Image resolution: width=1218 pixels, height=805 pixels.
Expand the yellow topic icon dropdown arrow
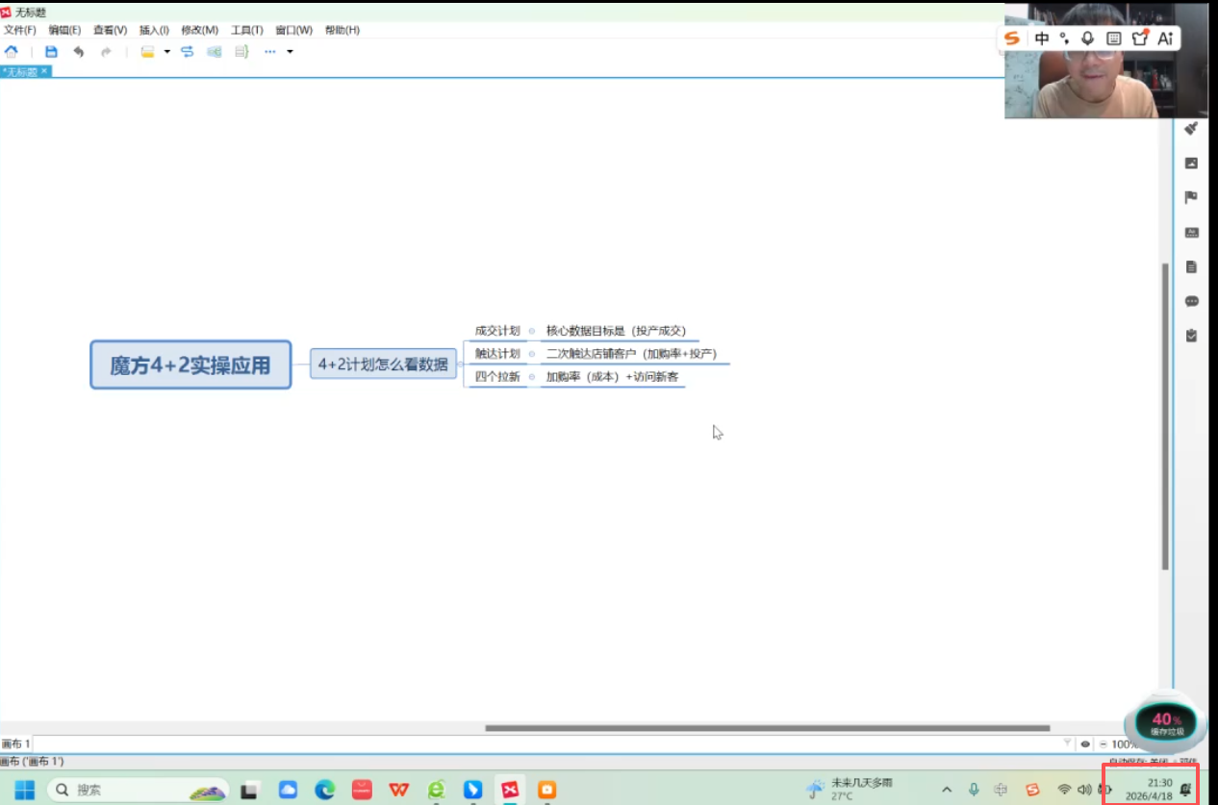[x=166, y=52]
